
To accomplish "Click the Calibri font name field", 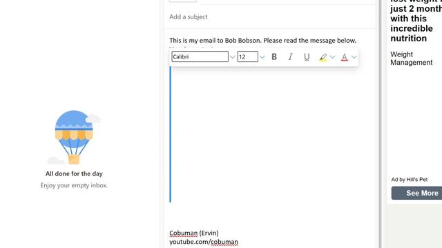I will (200, 56).
